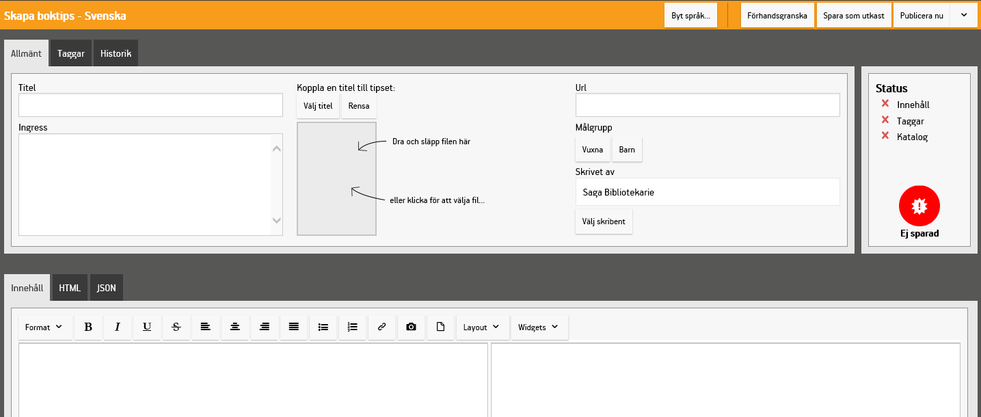
Task: Switch to the Taggar tab
Action: 71,53
